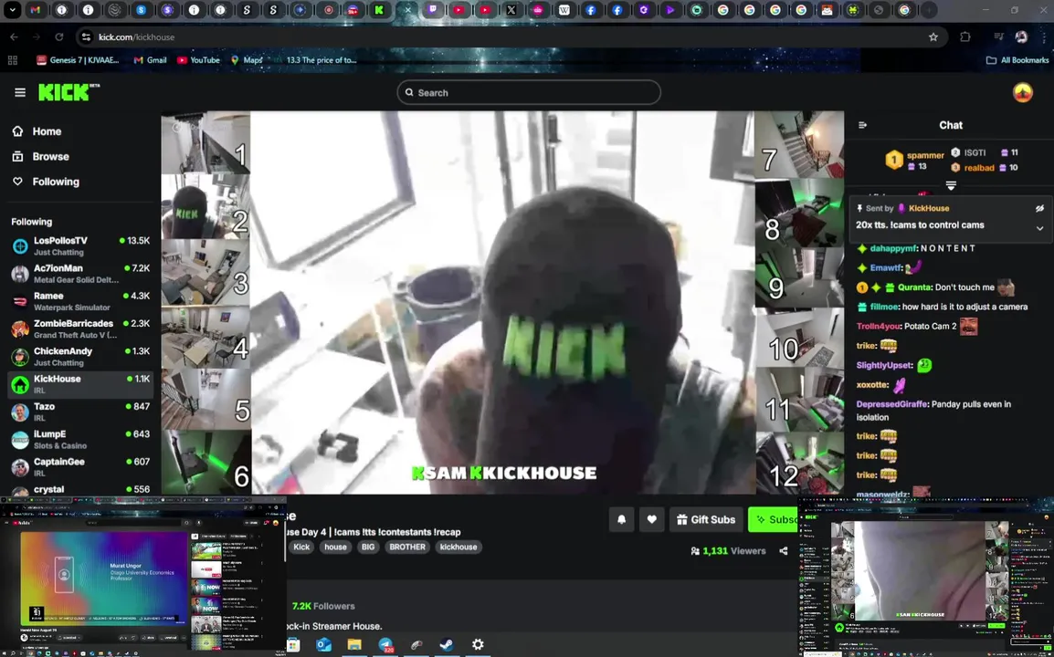Viewport: 1054px width, 657px height.
Task: View site information icon in address bar
Action: pos(86,36)
